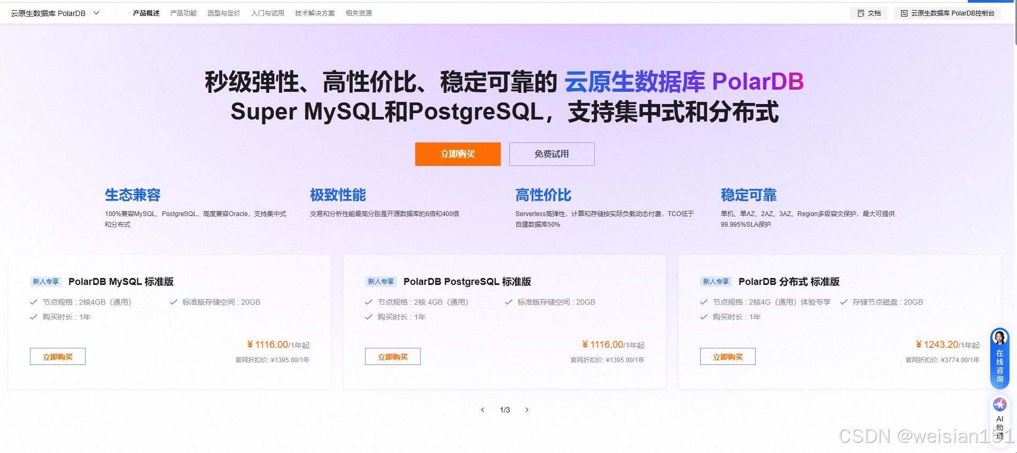Open the 在线咨询 floating chat widget
The width and height of the screenshot is (1017, 453).
coord(1000,359)
